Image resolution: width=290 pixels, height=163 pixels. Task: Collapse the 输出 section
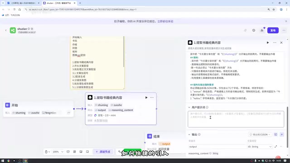189,134
